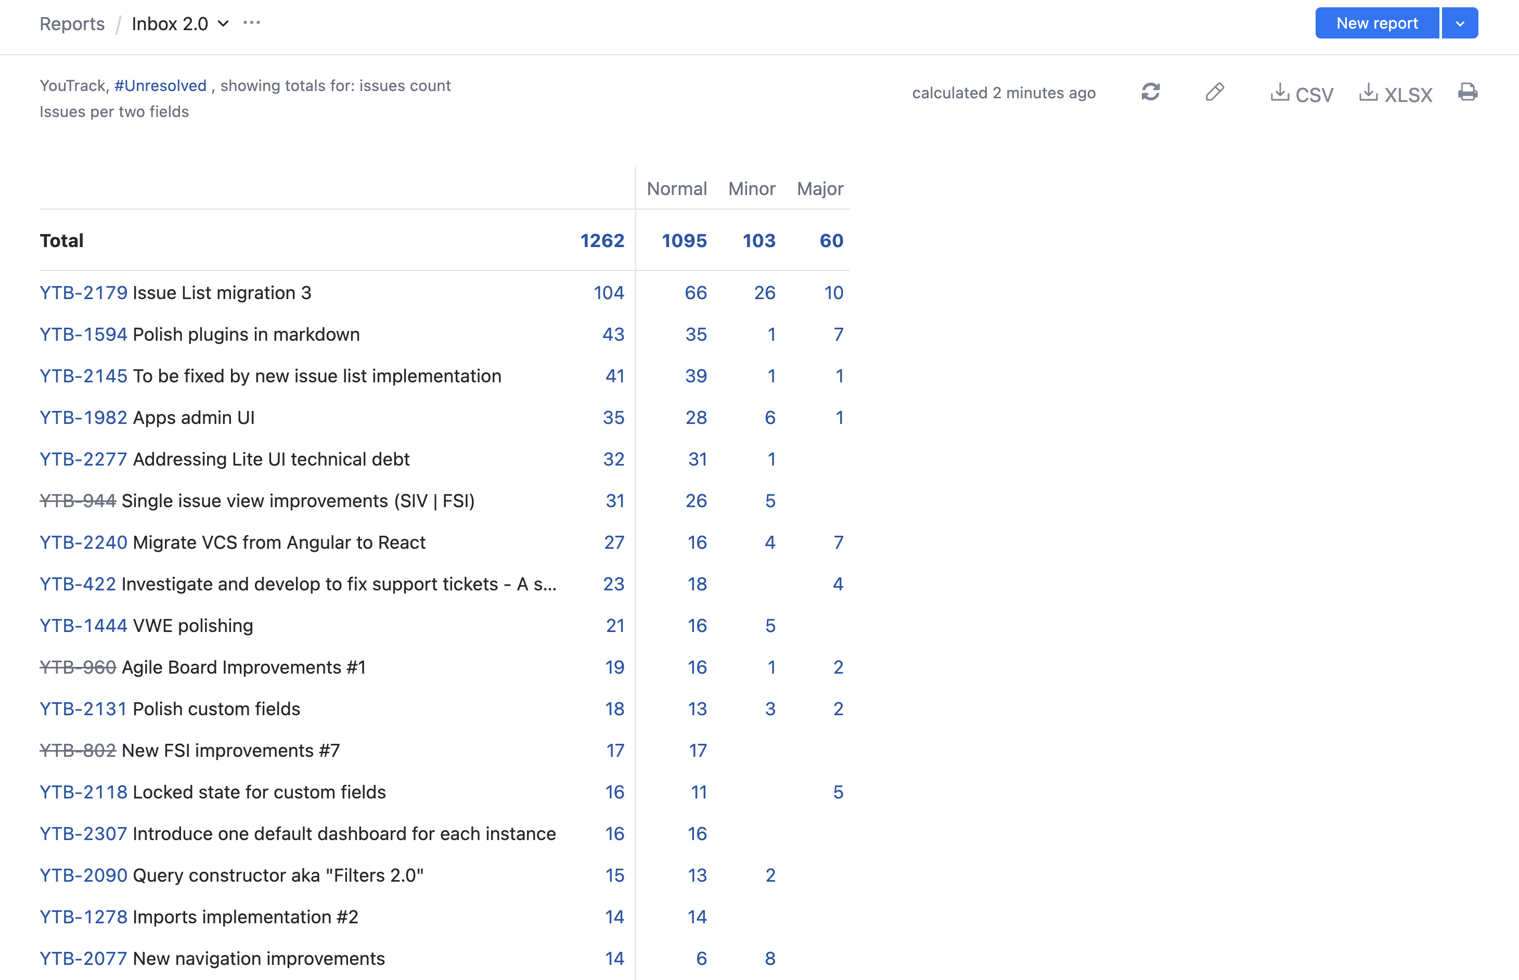Open the New report split-button arrow

[x=1460, y=23]
